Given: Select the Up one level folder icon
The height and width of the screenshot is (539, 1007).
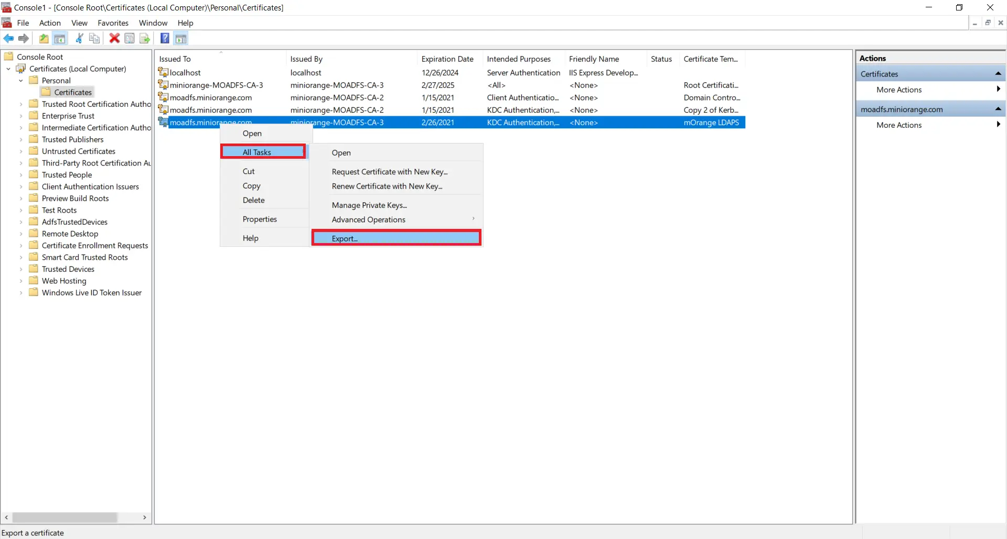Looking at the screenshot, I should (x=44, y=38).
